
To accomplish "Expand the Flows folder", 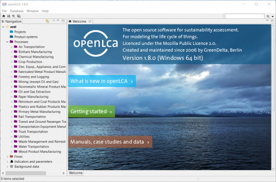I will [x=7, y=156].
